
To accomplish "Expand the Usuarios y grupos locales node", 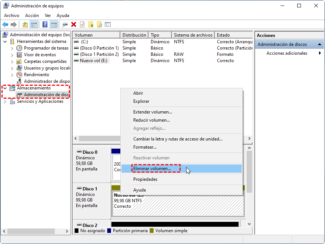I will 12,68.
